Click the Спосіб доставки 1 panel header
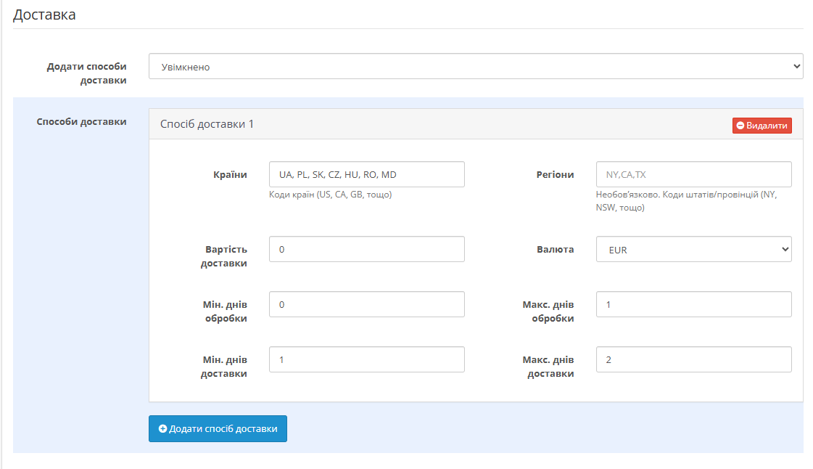813x469 pixels. point(207,124)
